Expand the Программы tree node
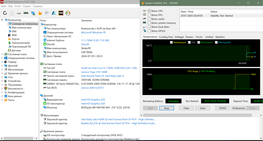 click(2, 85)
